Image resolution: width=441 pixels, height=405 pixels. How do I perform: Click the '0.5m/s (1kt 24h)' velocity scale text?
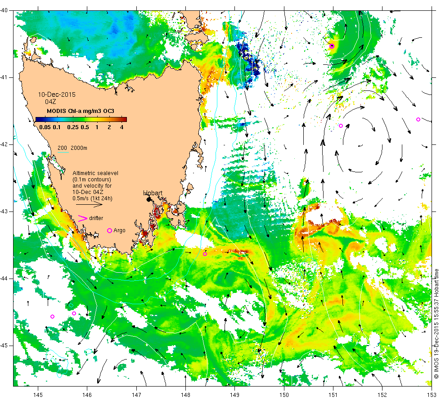point(93,198)
